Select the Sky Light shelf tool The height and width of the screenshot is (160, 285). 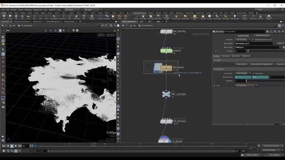point(203,17)
